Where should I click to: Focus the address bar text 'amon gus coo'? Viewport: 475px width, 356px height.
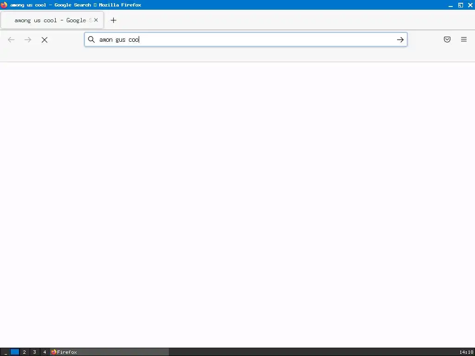(x=119, y=40)
